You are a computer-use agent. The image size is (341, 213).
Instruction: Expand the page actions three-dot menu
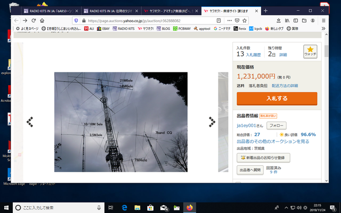point(227,20)
